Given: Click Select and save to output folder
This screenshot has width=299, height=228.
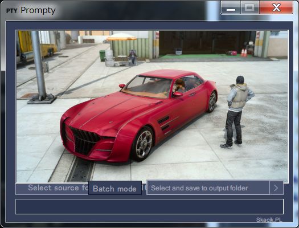Looking at the screenshot, I should click(208, 188).
